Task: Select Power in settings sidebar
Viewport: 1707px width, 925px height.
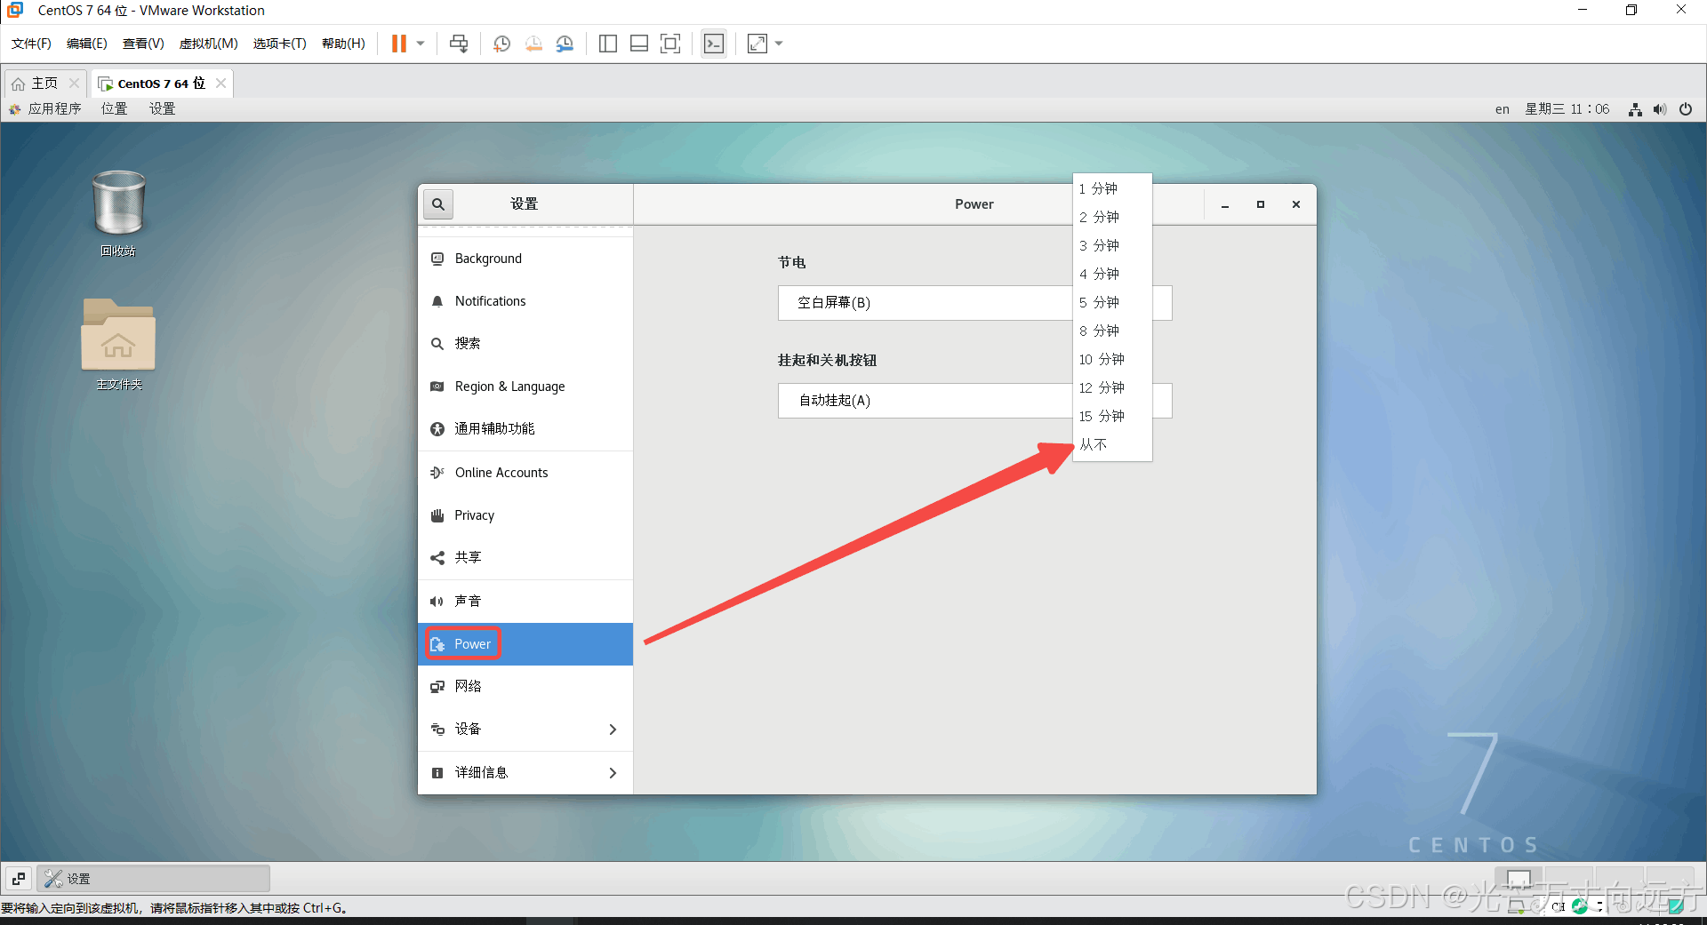Action: pos(525,644)
